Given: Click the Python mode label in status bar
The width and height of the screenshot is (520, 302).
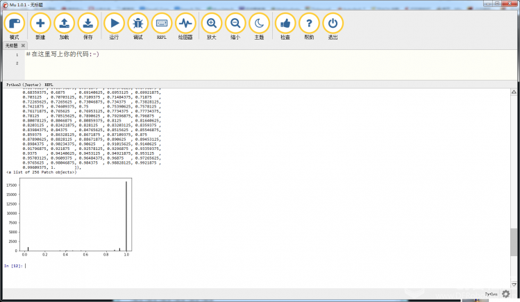Looking at the screenshot, I should click(491, 294).
